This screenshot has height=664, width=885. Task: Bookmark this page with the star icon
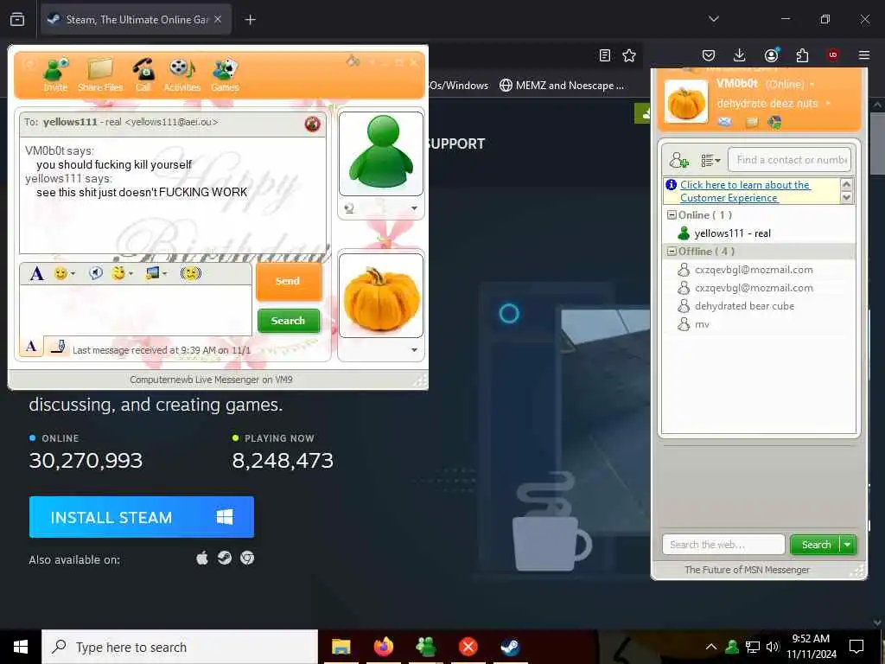coord(629,55)
